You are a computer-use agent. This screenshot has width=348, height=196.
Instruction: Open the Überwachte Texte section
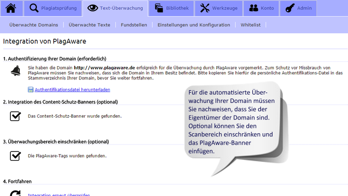pyautogui.click(x=89, y=24)
